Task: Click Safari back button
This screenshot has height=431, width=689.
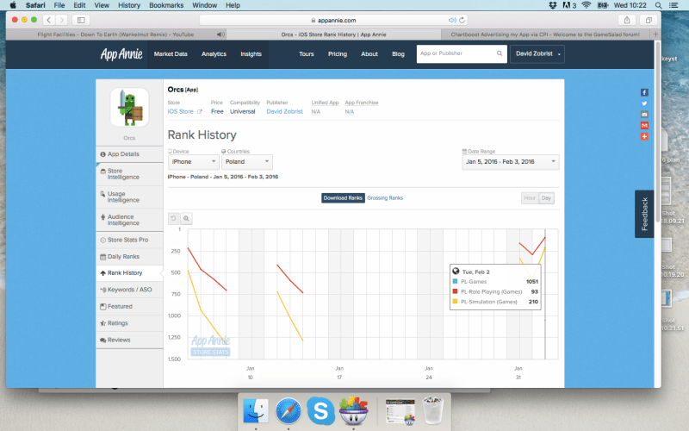Action: pos(49,20)
